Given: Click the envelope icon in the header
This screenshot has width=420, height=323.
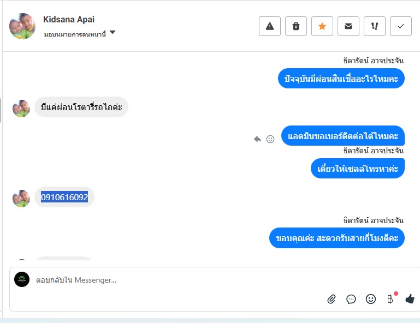Looking at the screenshot, I should tap(348, 26).
